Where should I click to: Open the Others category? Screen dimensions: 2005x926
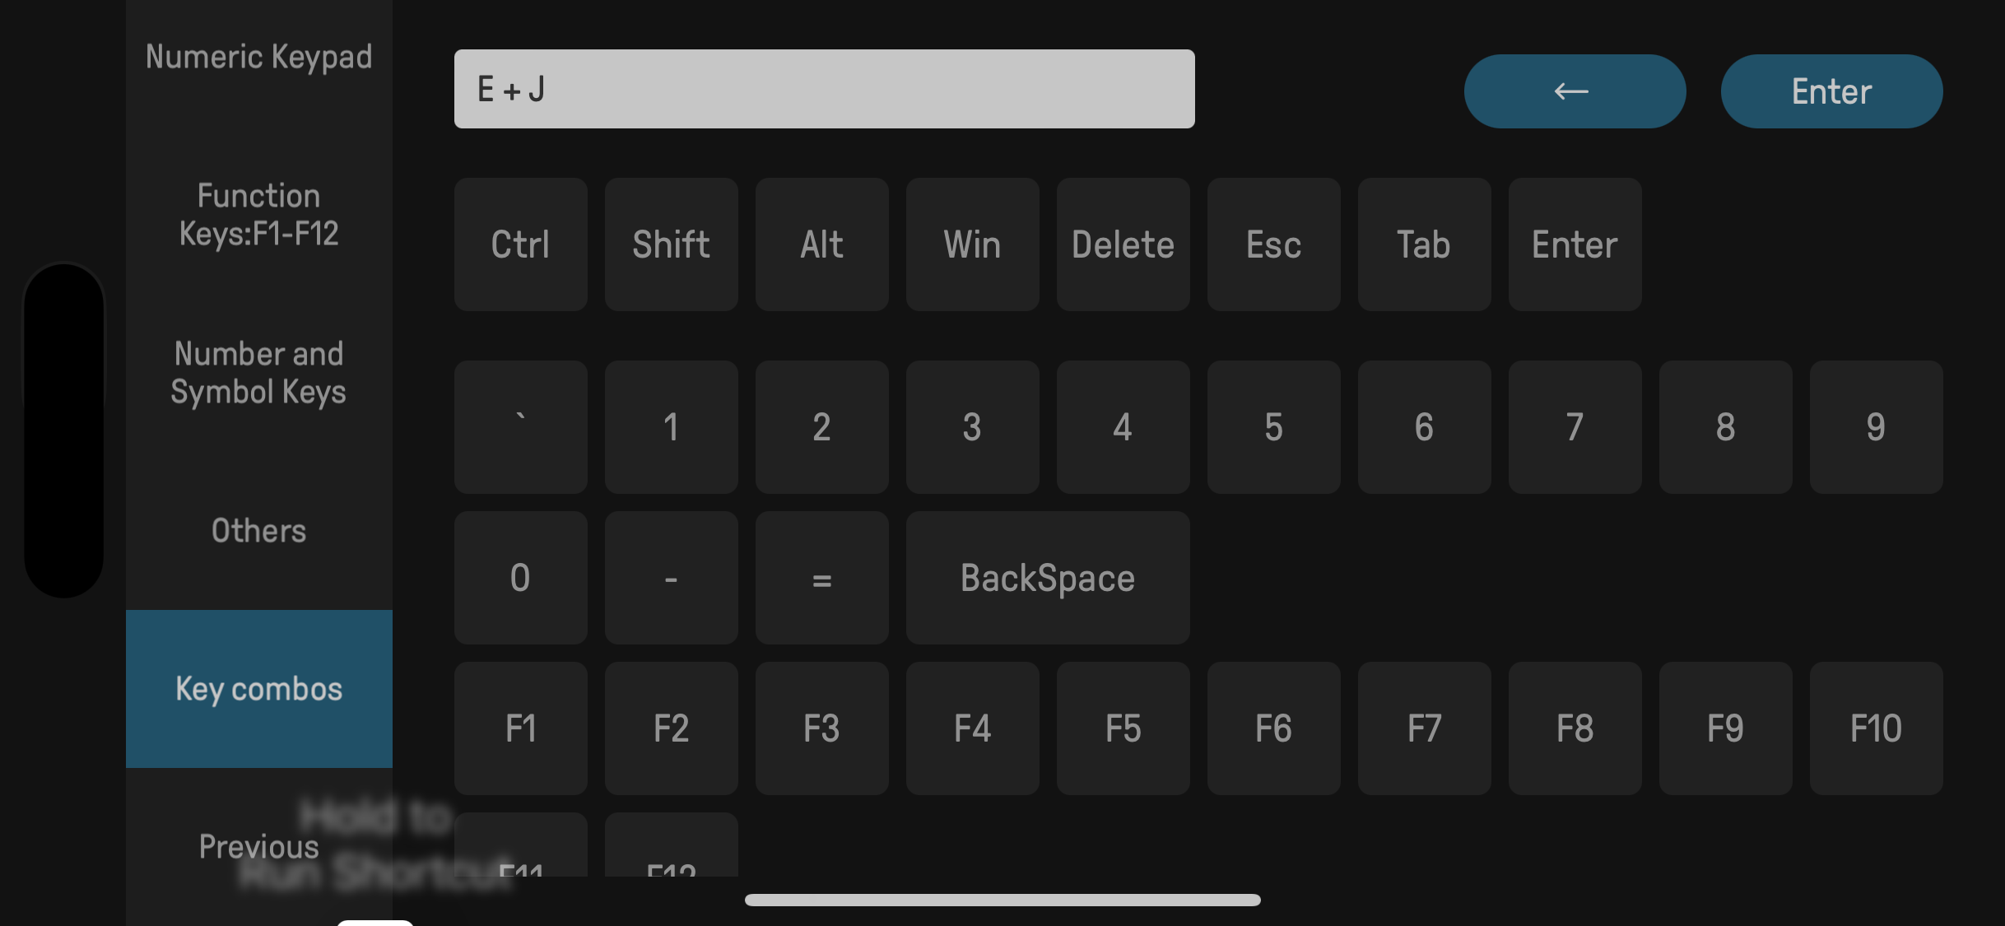[x=258, y=531]
